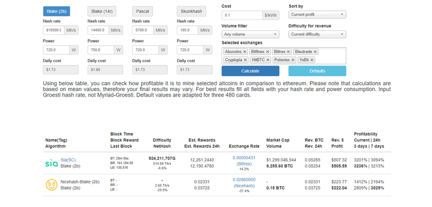Toggle the Pascal algorithm button

[x=142, y=11]
